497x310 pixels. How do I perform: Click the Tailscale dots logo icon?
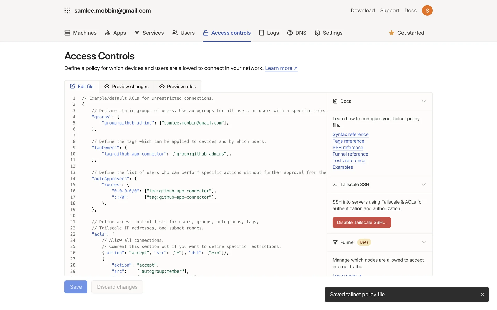(67, 11)
